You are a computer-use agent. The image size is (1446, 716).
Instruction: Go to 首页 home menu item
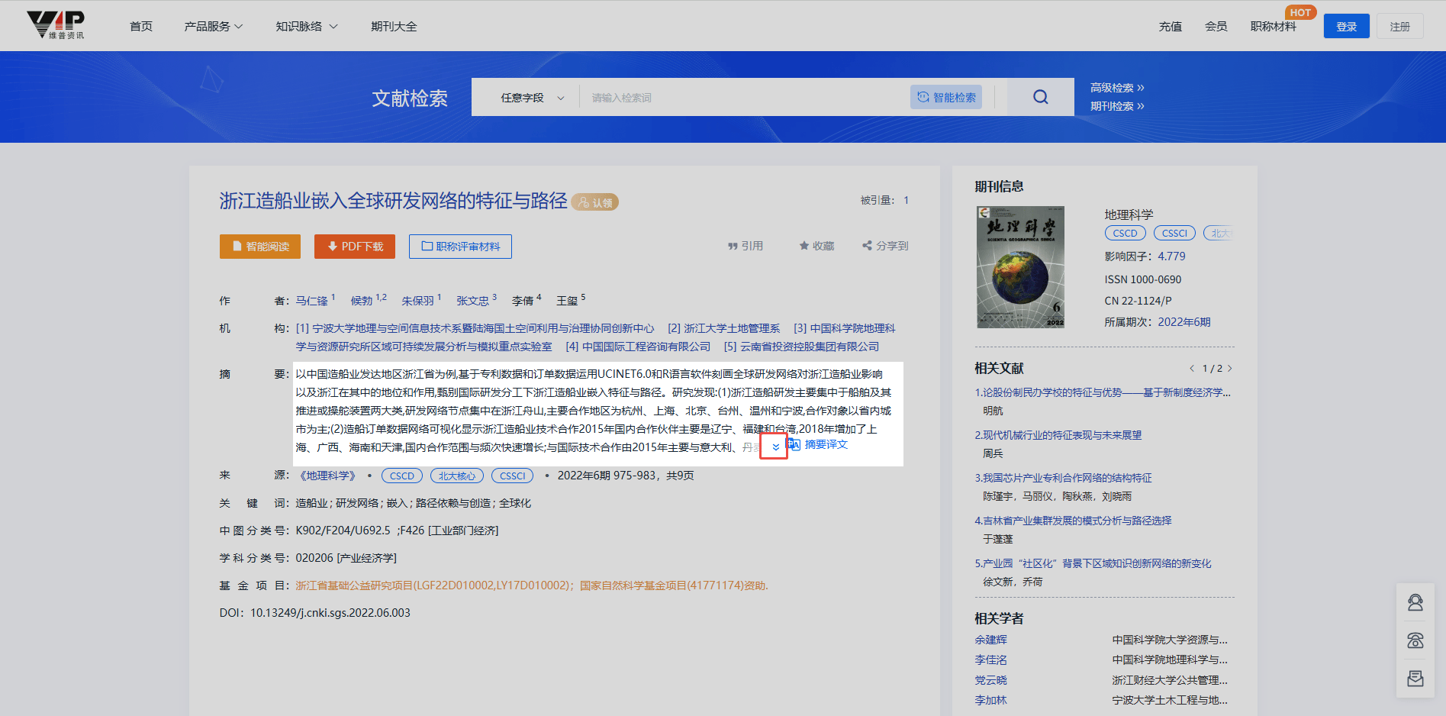[141, 26]
